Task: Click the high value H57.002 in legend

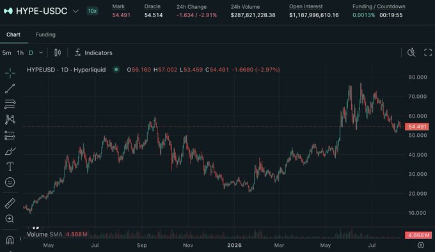Action: pos(165,70)
